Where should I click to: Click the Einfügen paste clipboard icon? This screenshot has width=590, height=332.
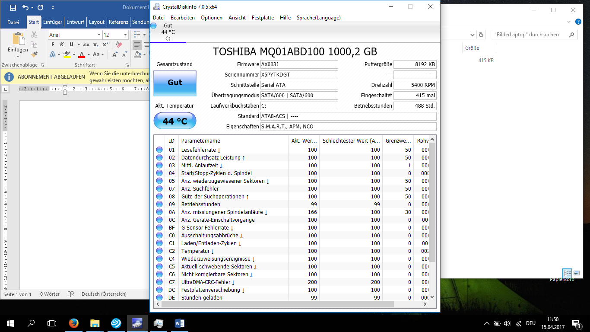pos(18,38)
